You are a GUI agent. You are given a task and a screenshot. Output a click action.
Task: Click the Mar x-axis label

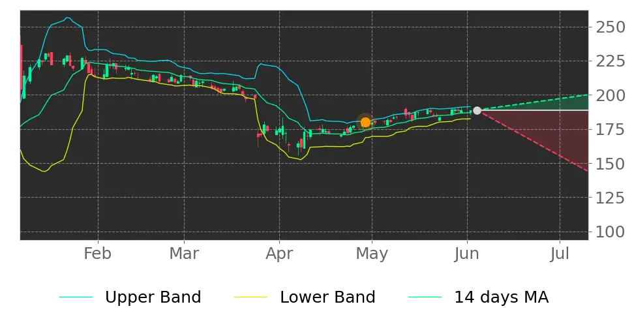(x=184, y=254)
